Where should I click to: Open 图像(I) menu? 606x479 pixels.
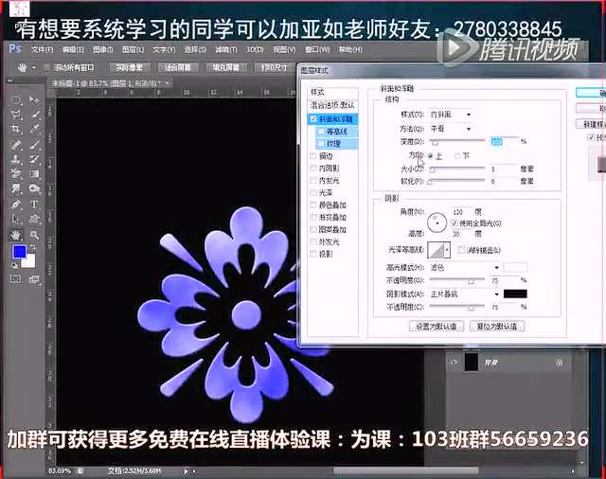tap(103, 49)
